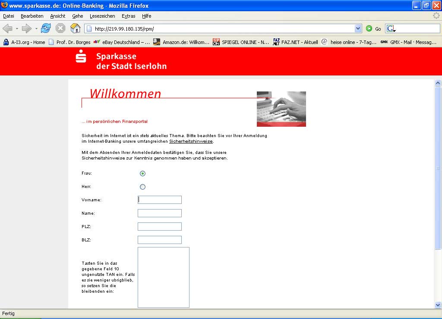Minimize the Firefox window

(417, 5)
